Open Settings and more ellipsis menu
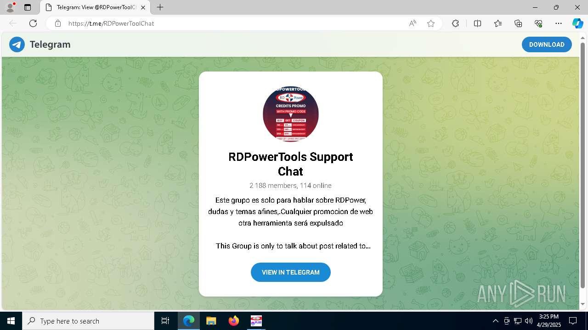The width and height of the screenshot is (588, 330). 559,23
